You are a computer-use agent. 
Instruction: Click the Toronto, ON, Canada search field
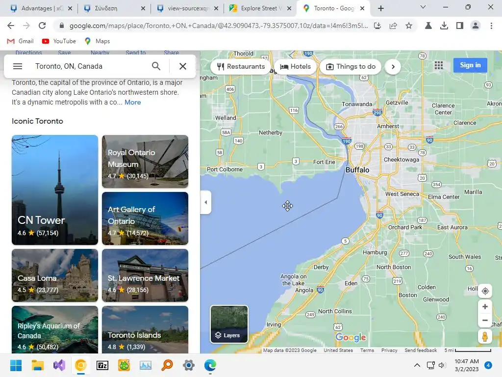(90, 66)
